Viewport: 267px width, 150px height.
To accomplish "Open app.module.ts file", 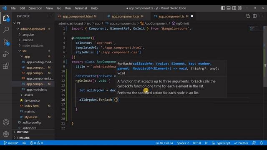I will click(x=33, y=90).
